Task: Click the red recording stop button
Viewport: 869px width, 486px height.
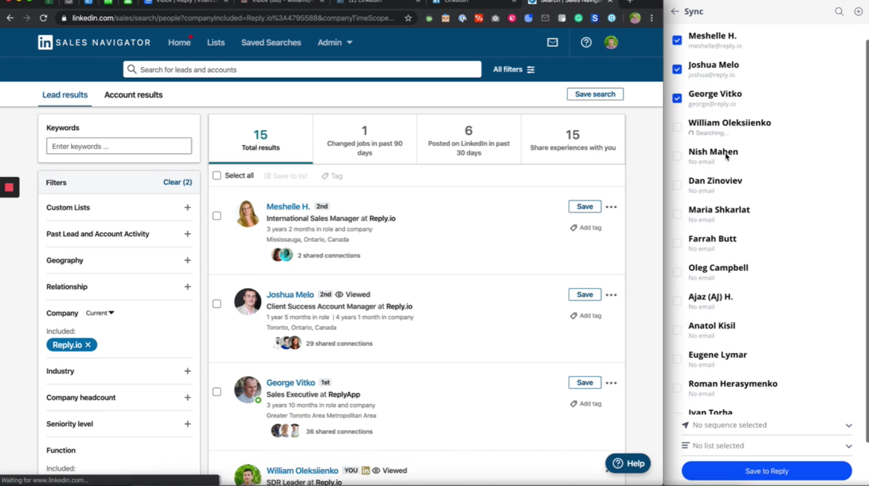Action: pos(9,187)
